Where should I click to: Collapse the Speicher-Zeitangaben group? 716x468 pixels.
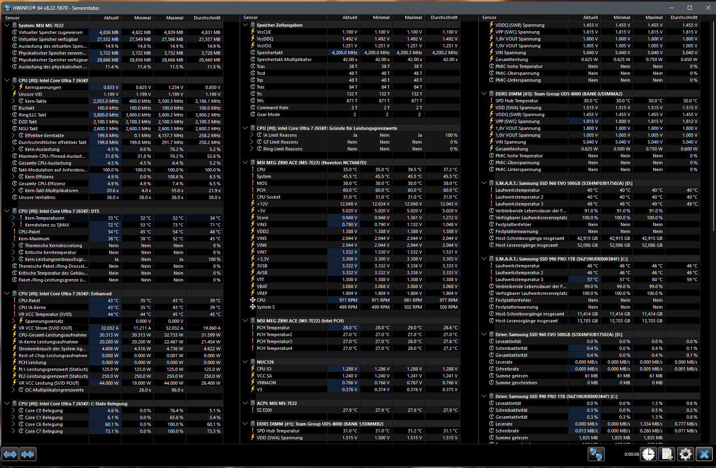pyautogui.click(x=245, y=25)
